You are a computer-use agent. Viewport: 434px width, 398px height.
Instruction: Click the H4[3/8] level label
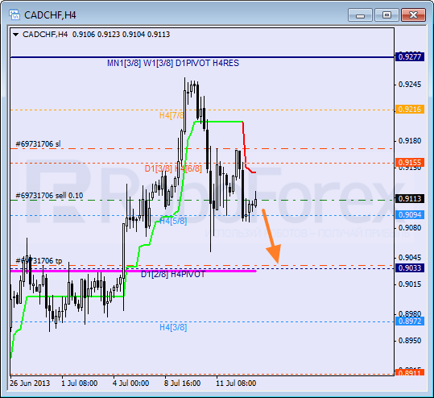173,327
